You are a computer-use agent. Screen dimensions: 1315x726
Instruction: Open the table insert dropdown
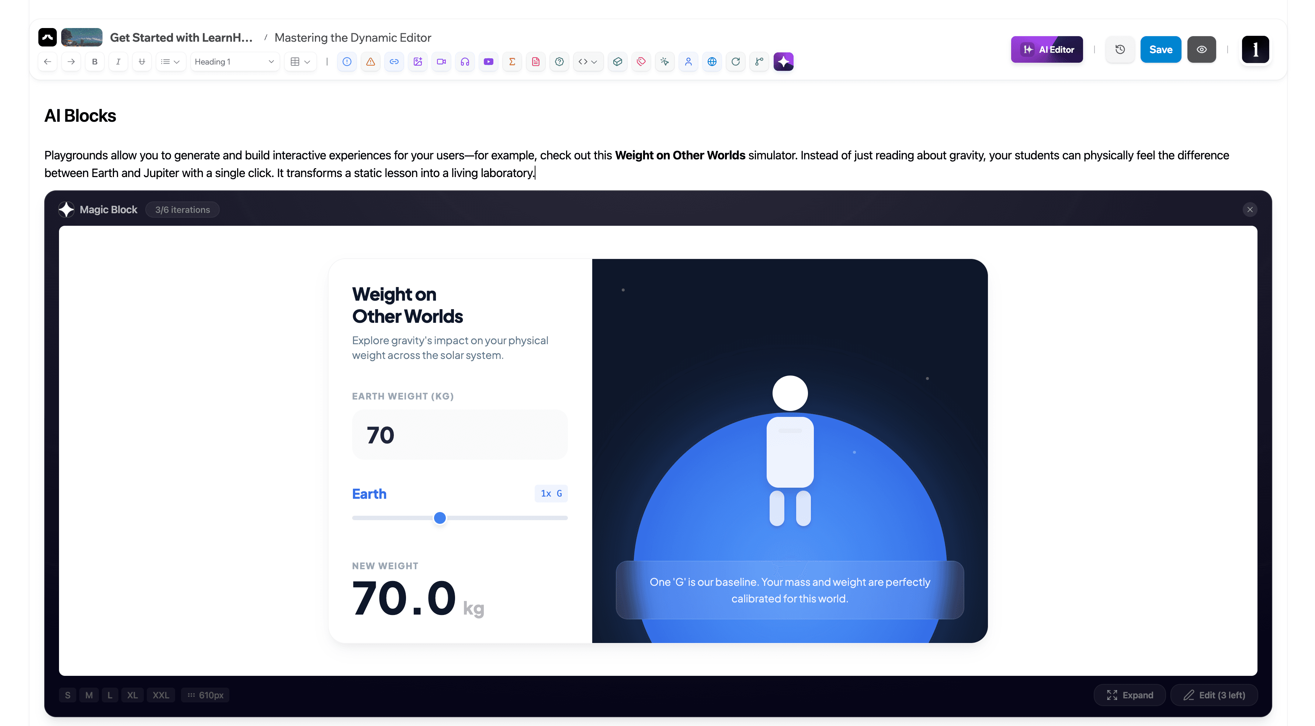300,61
